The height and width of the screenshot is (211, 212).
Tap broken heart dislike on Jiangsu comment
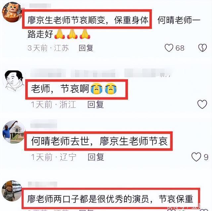pos(202,48)
